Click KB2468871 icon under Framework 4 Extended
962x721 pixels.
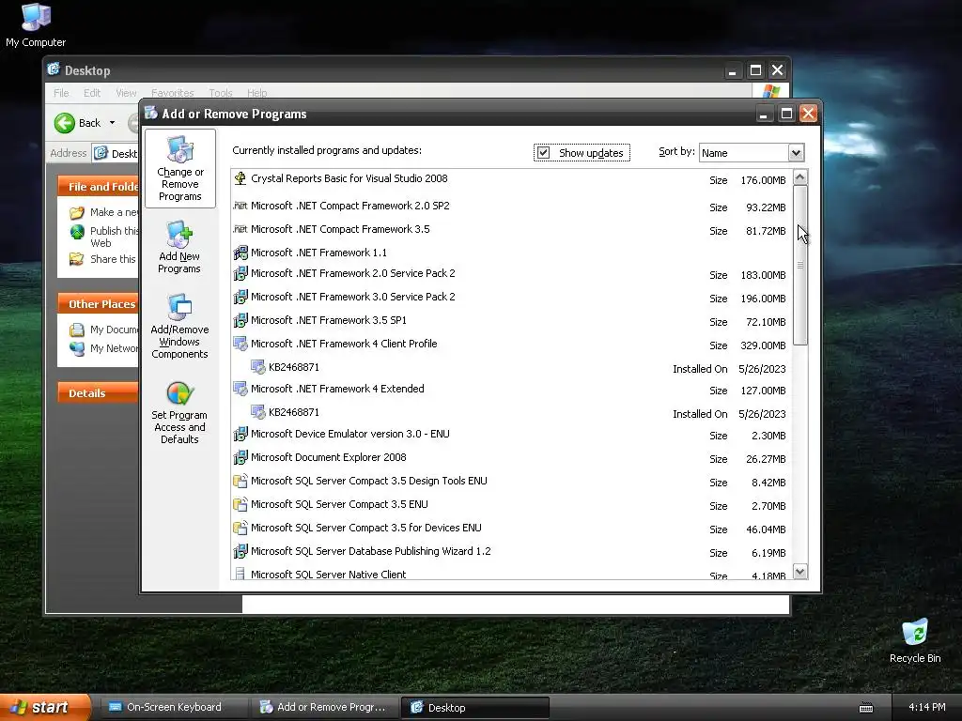[258, 413]
